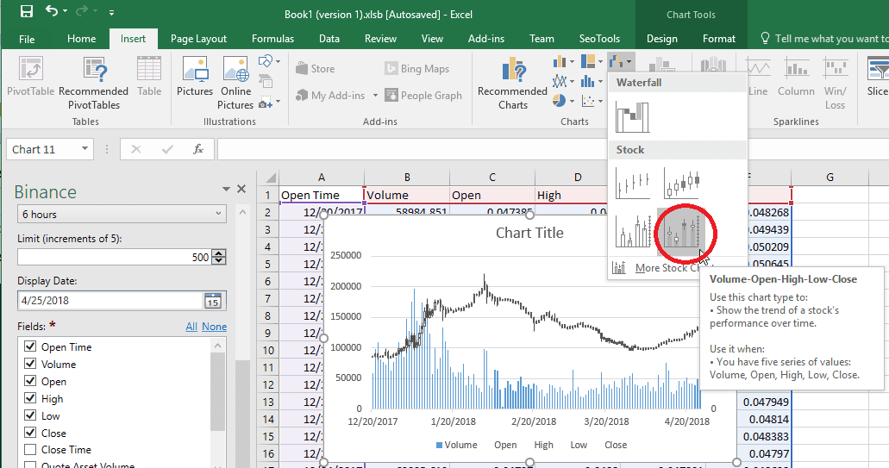Click the All fields link

[x=191, y=327]
